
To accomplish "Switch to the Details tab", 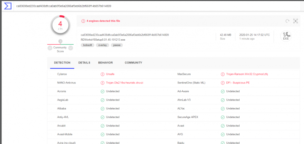I will point(84,63).
